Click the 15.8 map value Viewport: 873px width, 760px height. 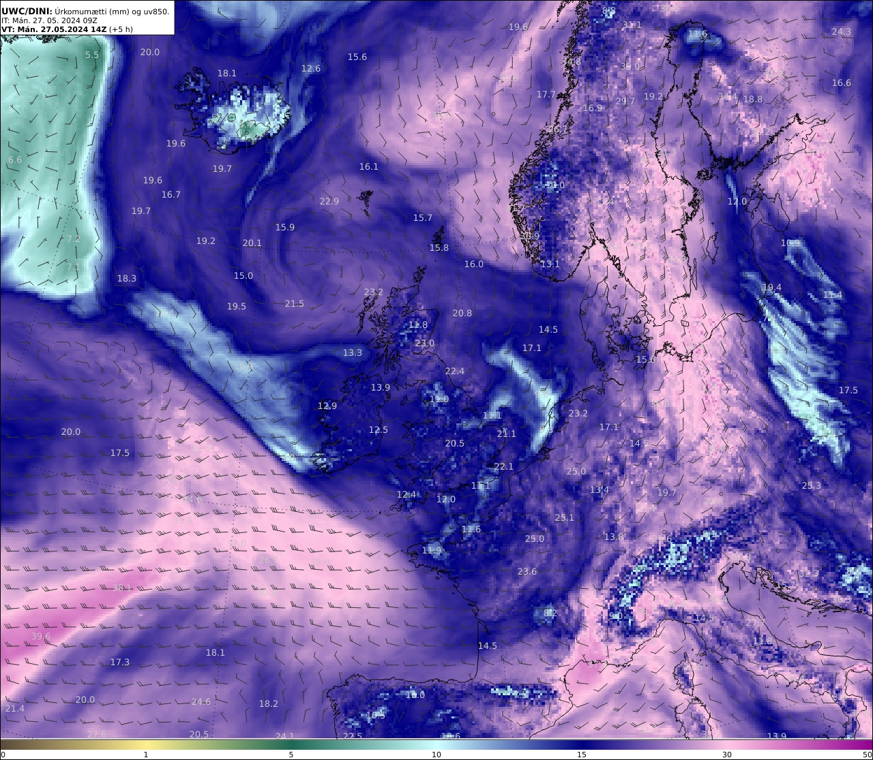coord(439,247)
